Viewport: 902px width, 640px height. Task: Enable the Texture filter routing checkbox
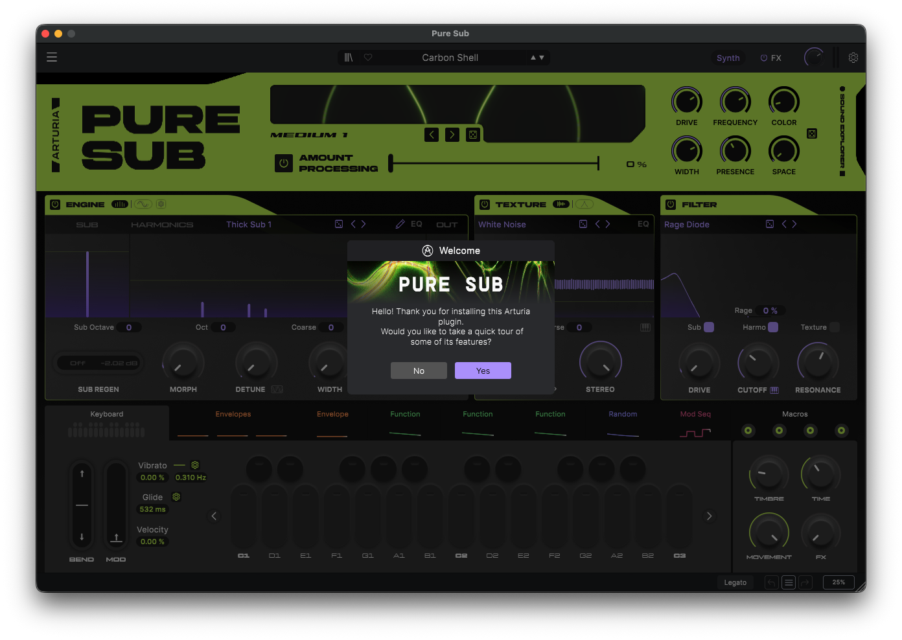[x=835, y=327]
